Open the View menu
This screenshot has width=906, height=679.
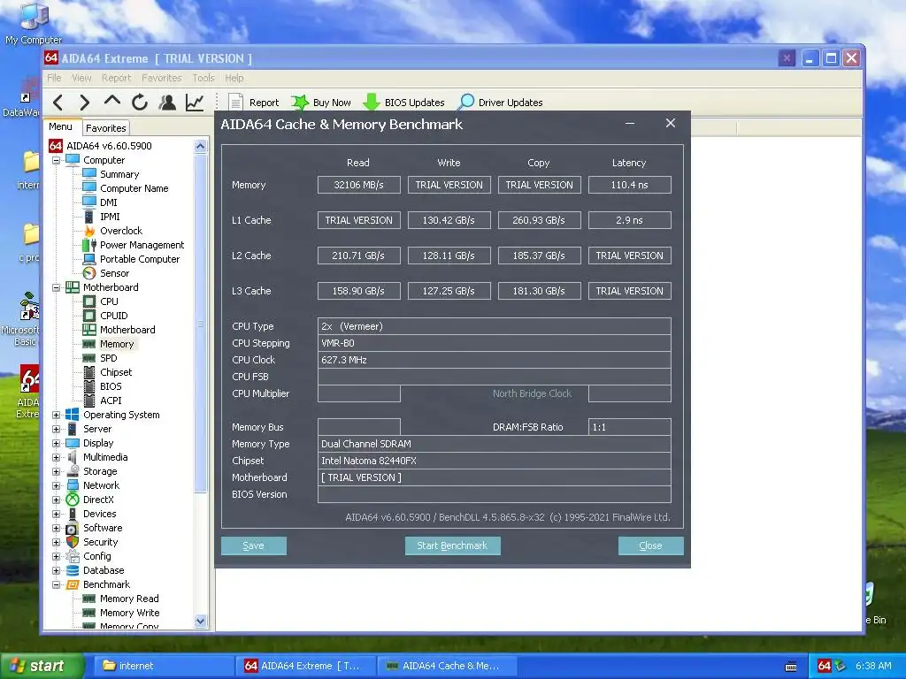coord(81,78)
